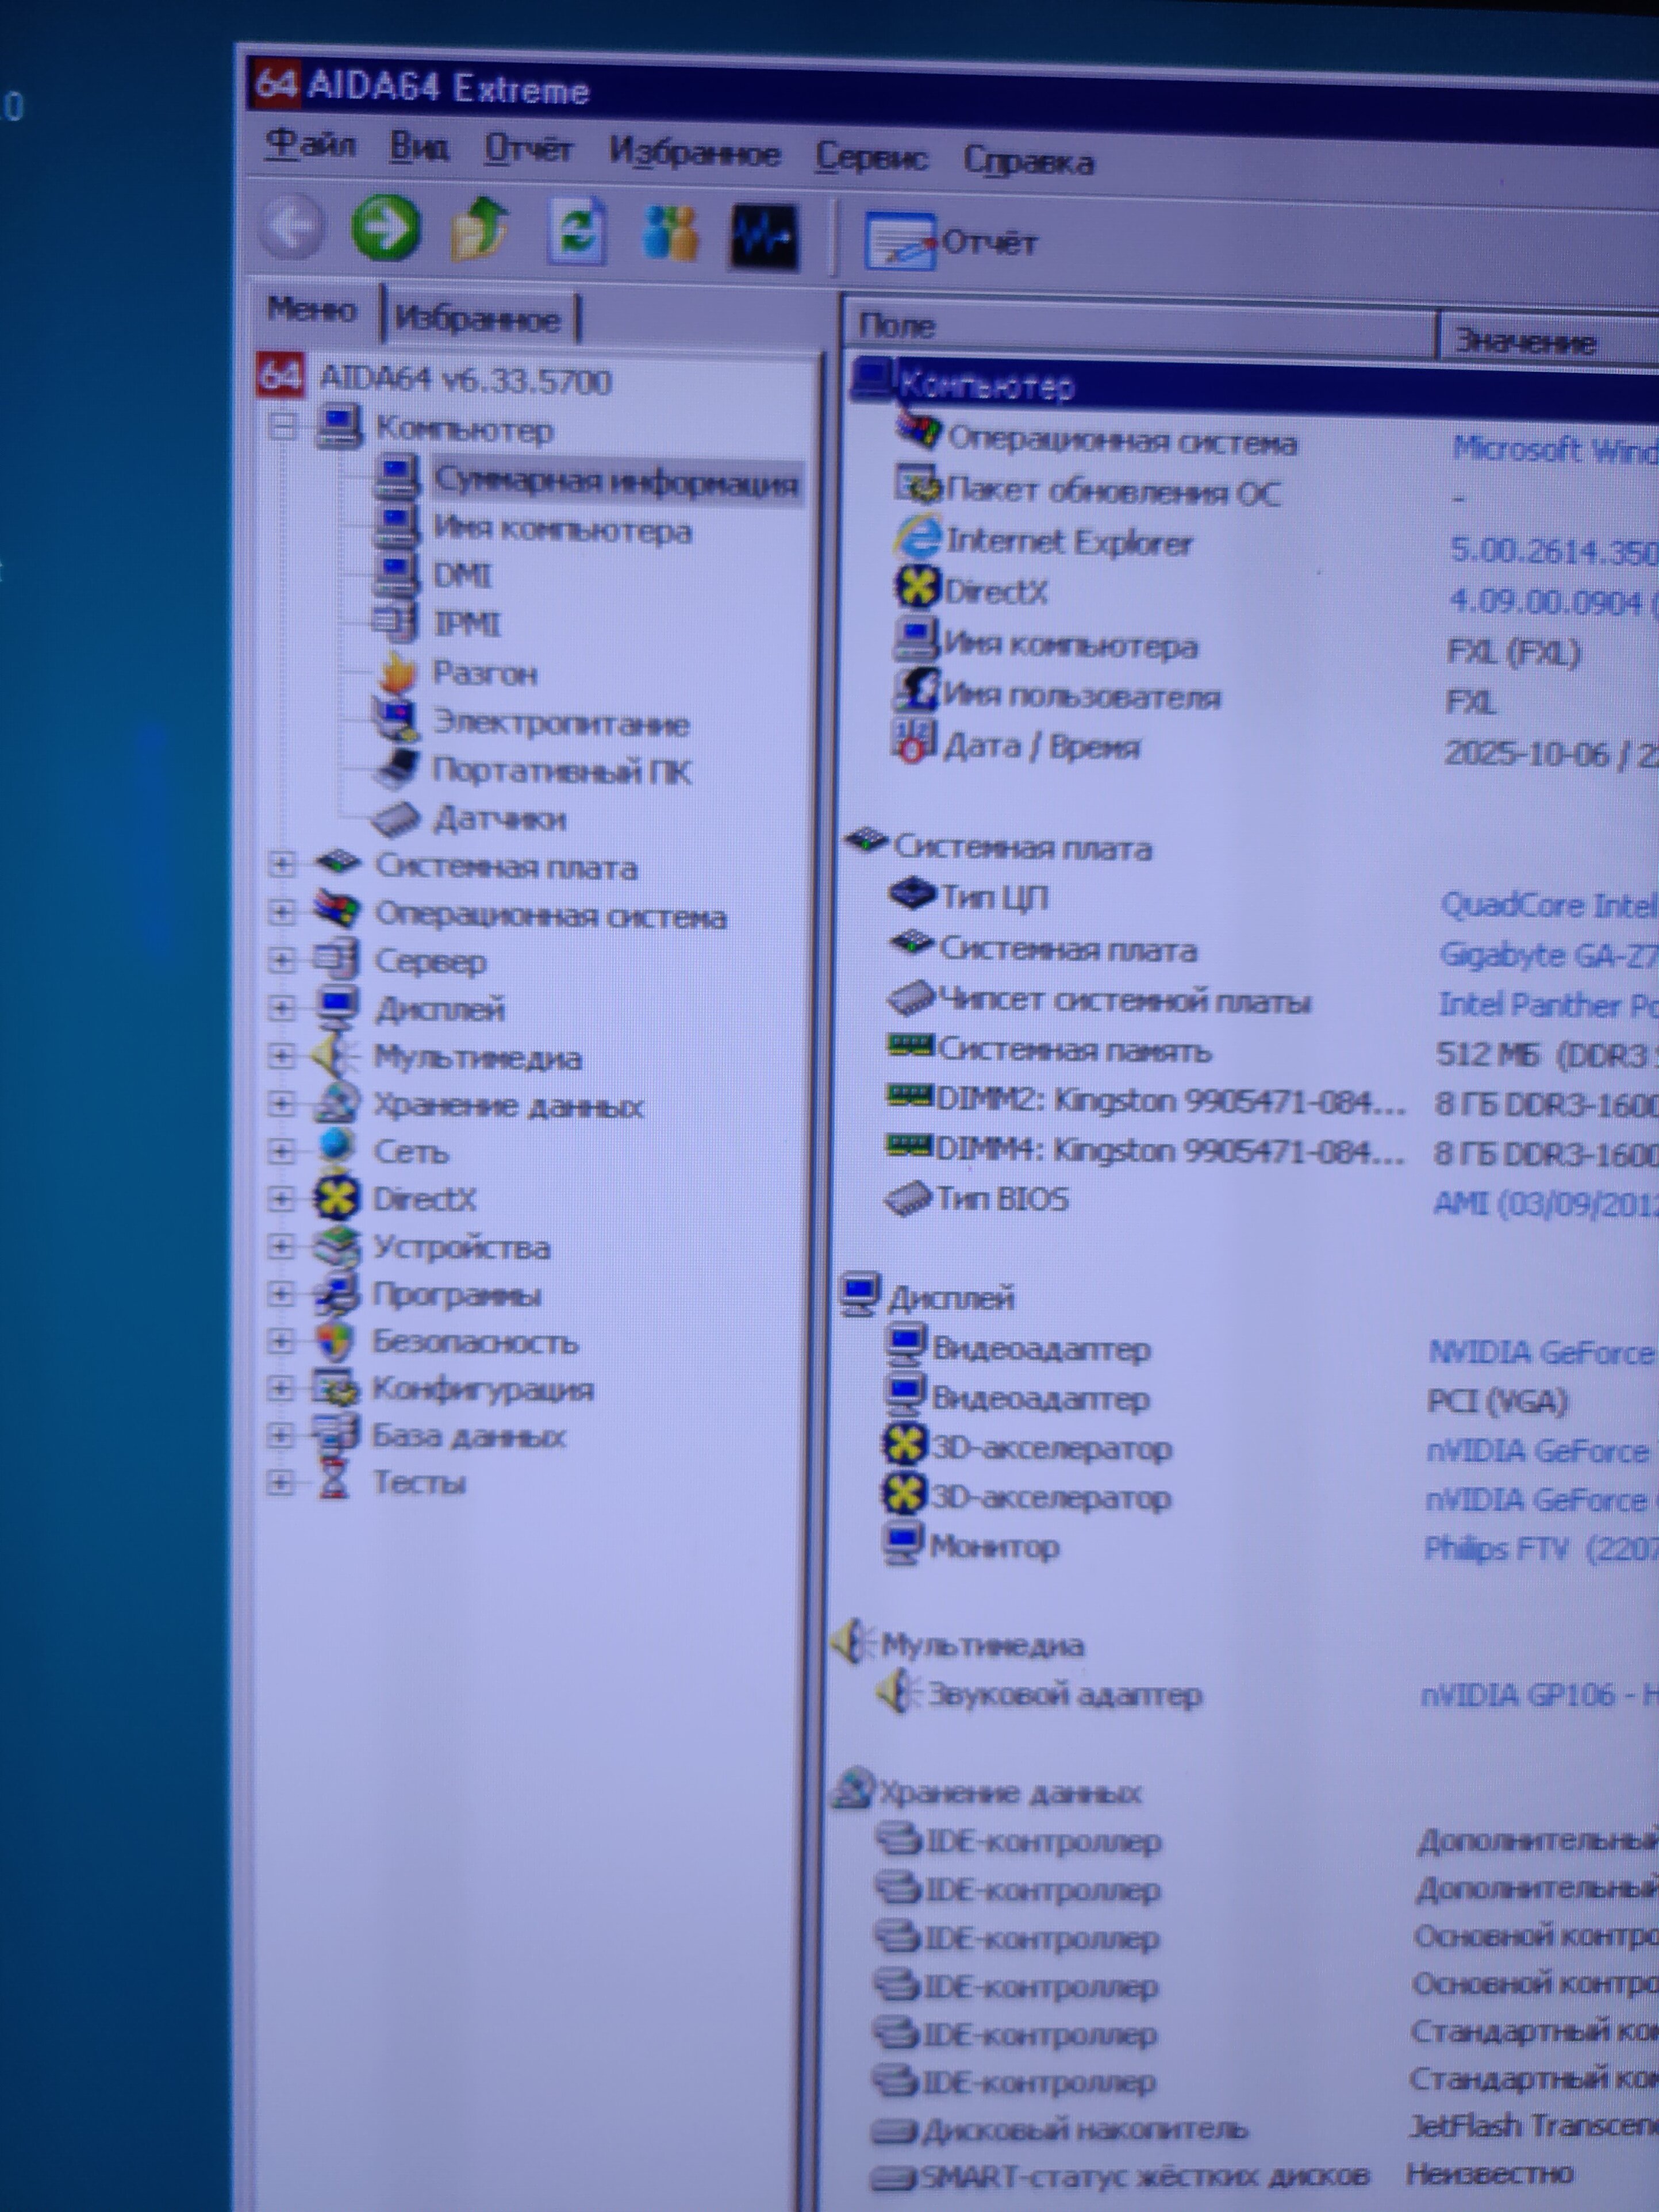1659x2212 pixels.
Task: Expand the Системная плата tree node
Action: 282,864
